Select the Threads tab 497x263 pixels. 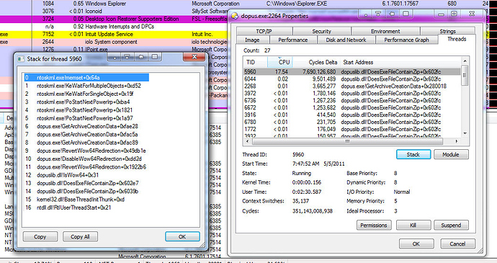[457, 39]
